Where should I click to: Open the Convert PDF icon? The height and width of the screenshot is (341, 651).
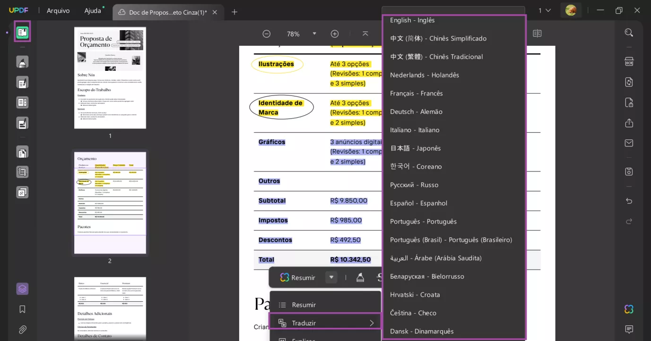[x=629, y=82]
